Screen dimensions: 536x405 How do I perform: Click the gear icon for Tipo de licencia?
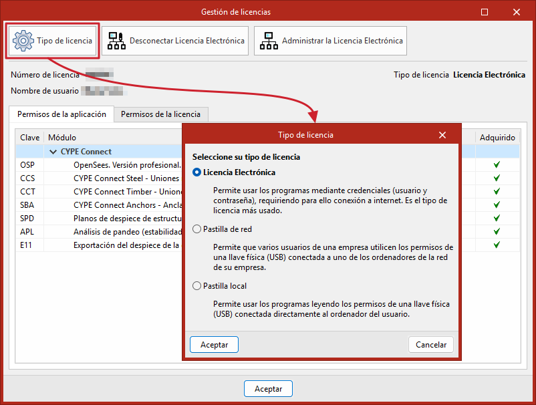click(x=23, y=41)
